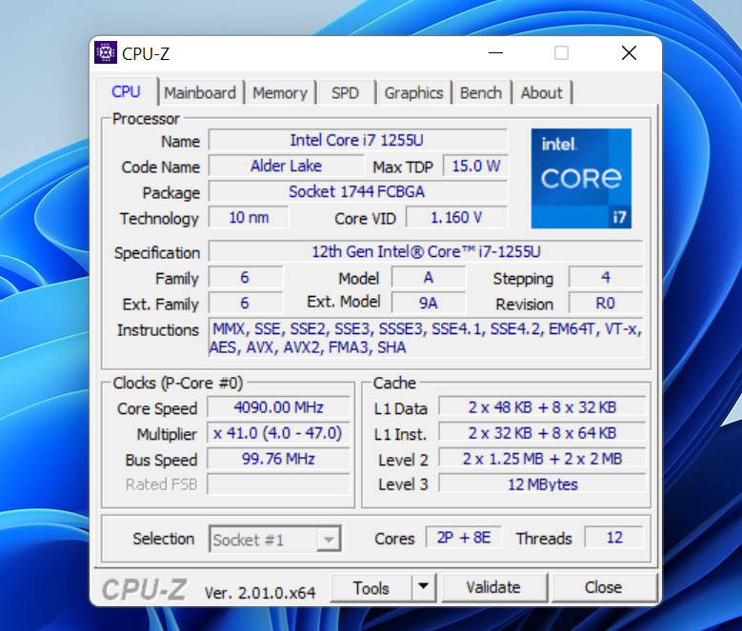Viewport: 742px width, 631px height.
Task: Click the Socket 1744 FCBGA package value
Action: point(357,191)
